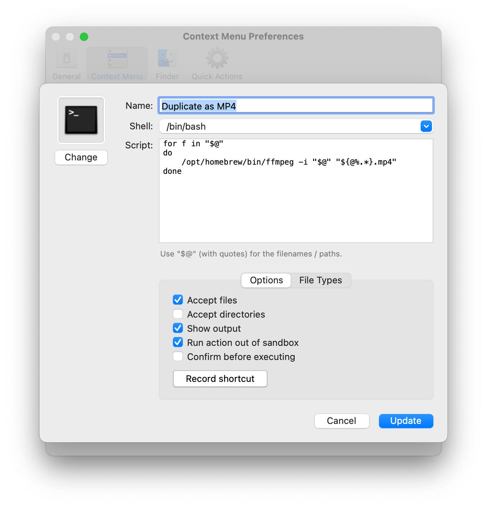Click the Update button
Screen dimensions: 487x508
coord(406,421)
